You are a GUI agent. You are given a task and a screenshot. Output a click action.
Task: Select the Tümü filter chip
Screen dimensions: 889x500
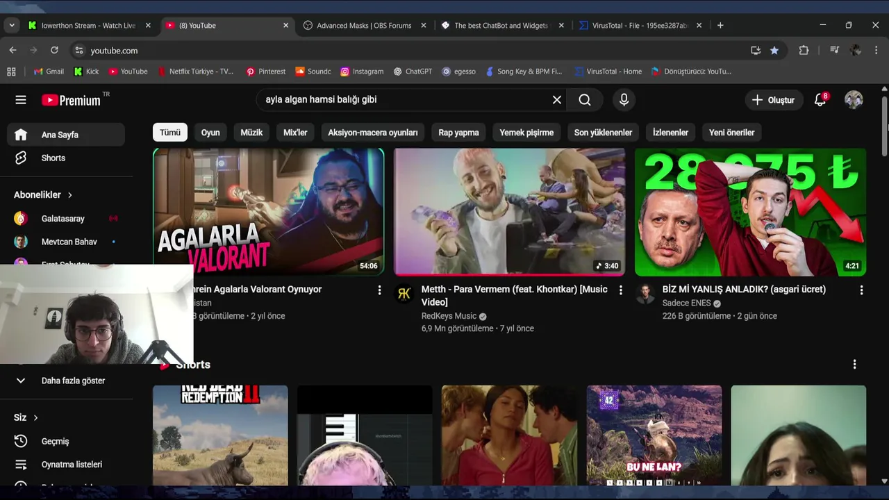pyautogui.click(x=170, y=133)
